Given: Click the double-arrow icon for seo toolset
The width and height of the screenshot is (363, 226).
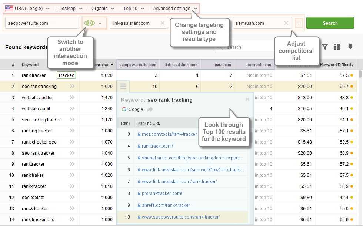Looking at the screenshot, I should click(x=72, y=197).
